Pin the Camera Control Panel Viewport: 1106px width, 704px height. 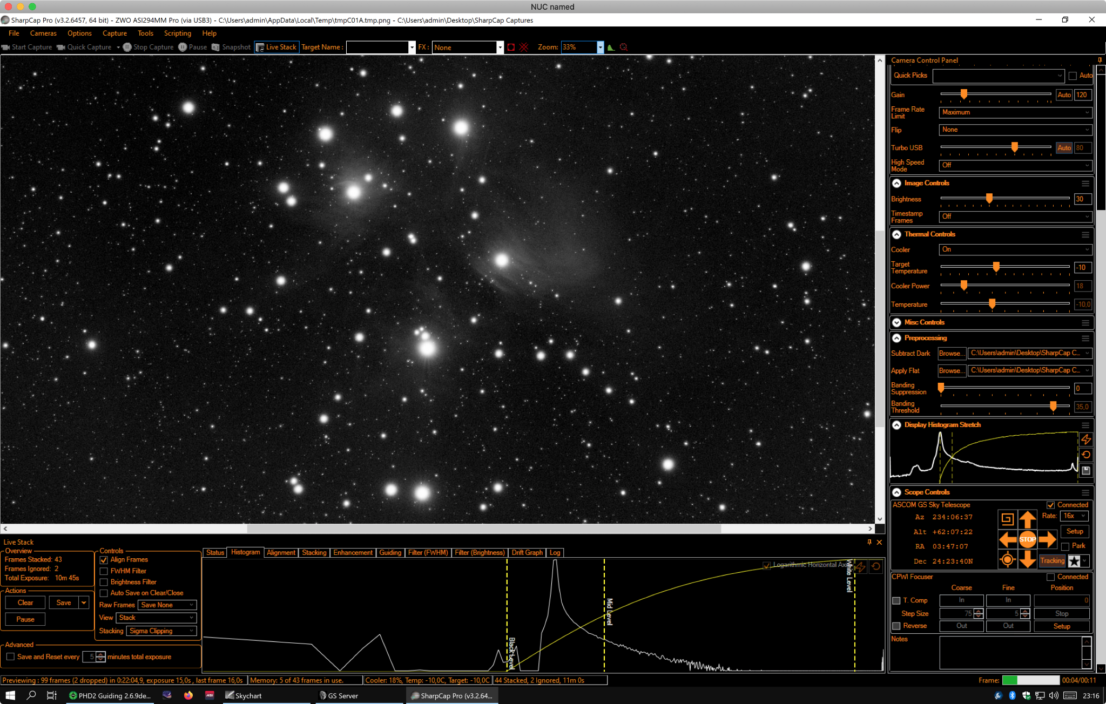(1100, 60)
